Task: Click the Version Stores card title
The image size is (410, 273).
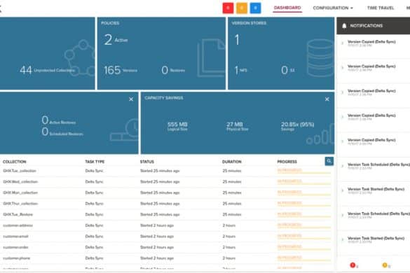Action: pos(249,23)
